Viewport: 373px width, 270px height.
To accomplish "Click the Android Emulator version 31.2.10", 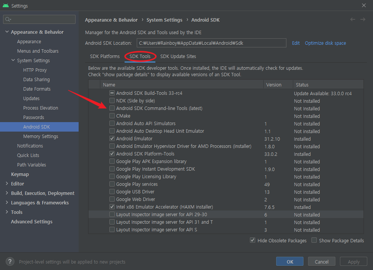I will tap(272, 139).
